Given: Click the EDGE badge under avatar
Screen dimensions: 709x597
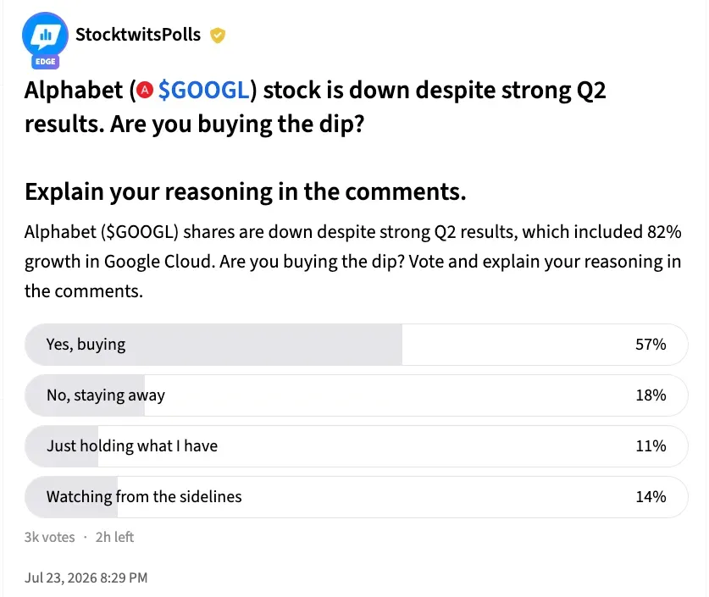Looking at the screenshot, I should coord(45,62).
